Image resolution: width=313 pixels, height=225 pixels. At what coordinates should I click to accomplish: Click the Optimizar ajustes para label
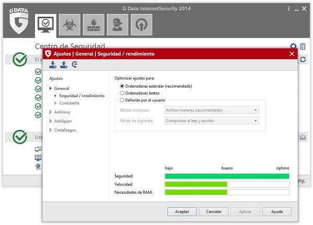pyautogui.click(x=135, y=78)
